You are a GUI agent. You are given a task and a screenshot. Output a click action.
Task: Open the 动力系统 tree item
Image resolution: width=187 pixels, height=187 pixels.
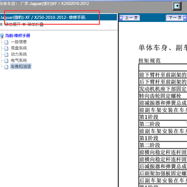19,54
